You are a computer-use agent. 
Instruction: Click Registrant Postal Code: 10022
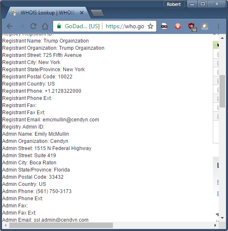(x=37, y=77)
